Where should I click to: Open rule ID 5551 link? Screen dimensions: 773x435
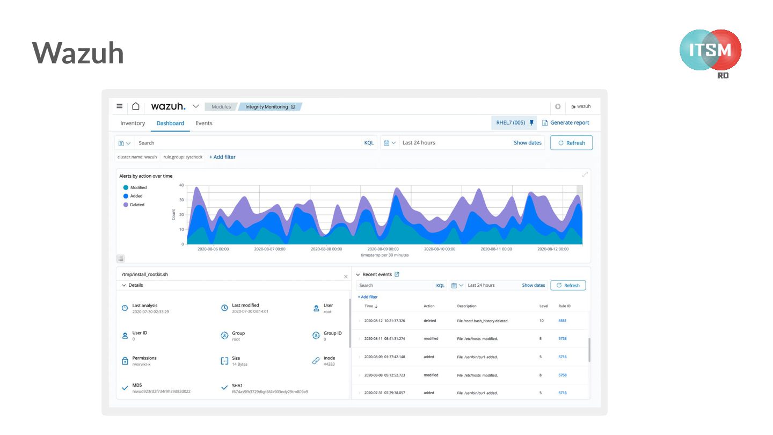coord(562,321)
